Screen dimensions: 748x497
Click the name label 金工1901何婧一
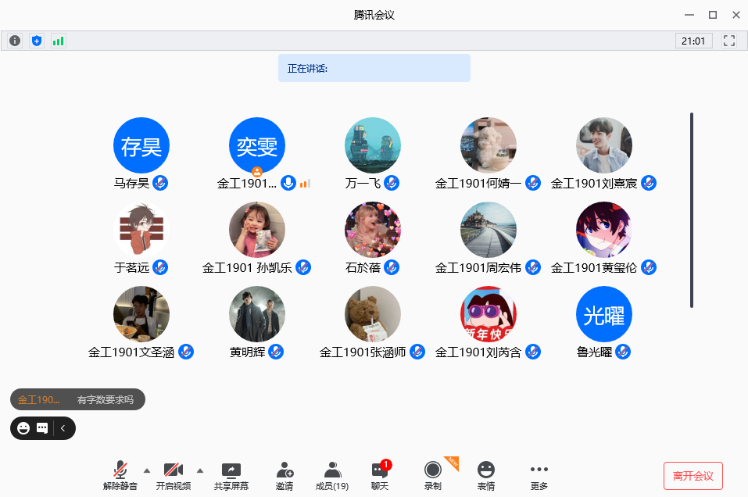point(478,183)
